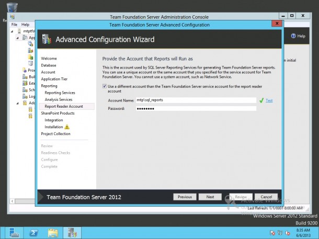Click the Logs icon in console tree

point(25,96)
